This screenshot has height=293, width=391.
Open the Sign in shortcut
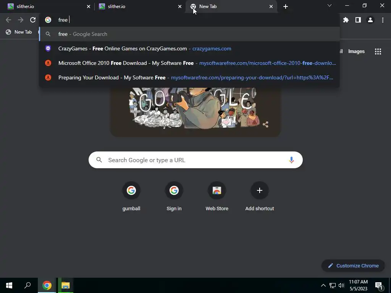pyautogui.click(x=174, y=197)
